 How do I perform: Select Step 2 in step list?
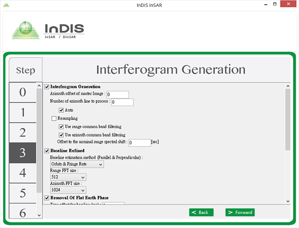[x=22, y=133]
